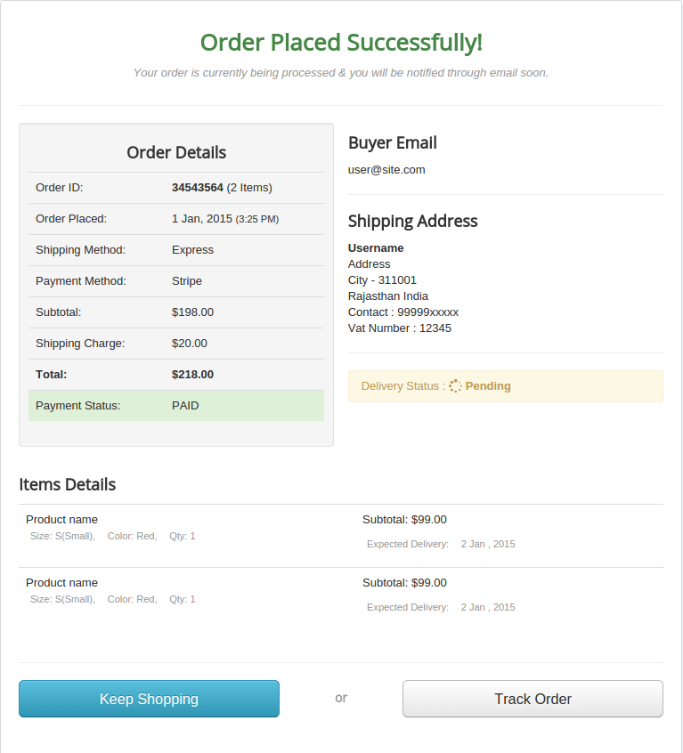Click the Items Details heading
683x753 pixels.
click(68, 485)
